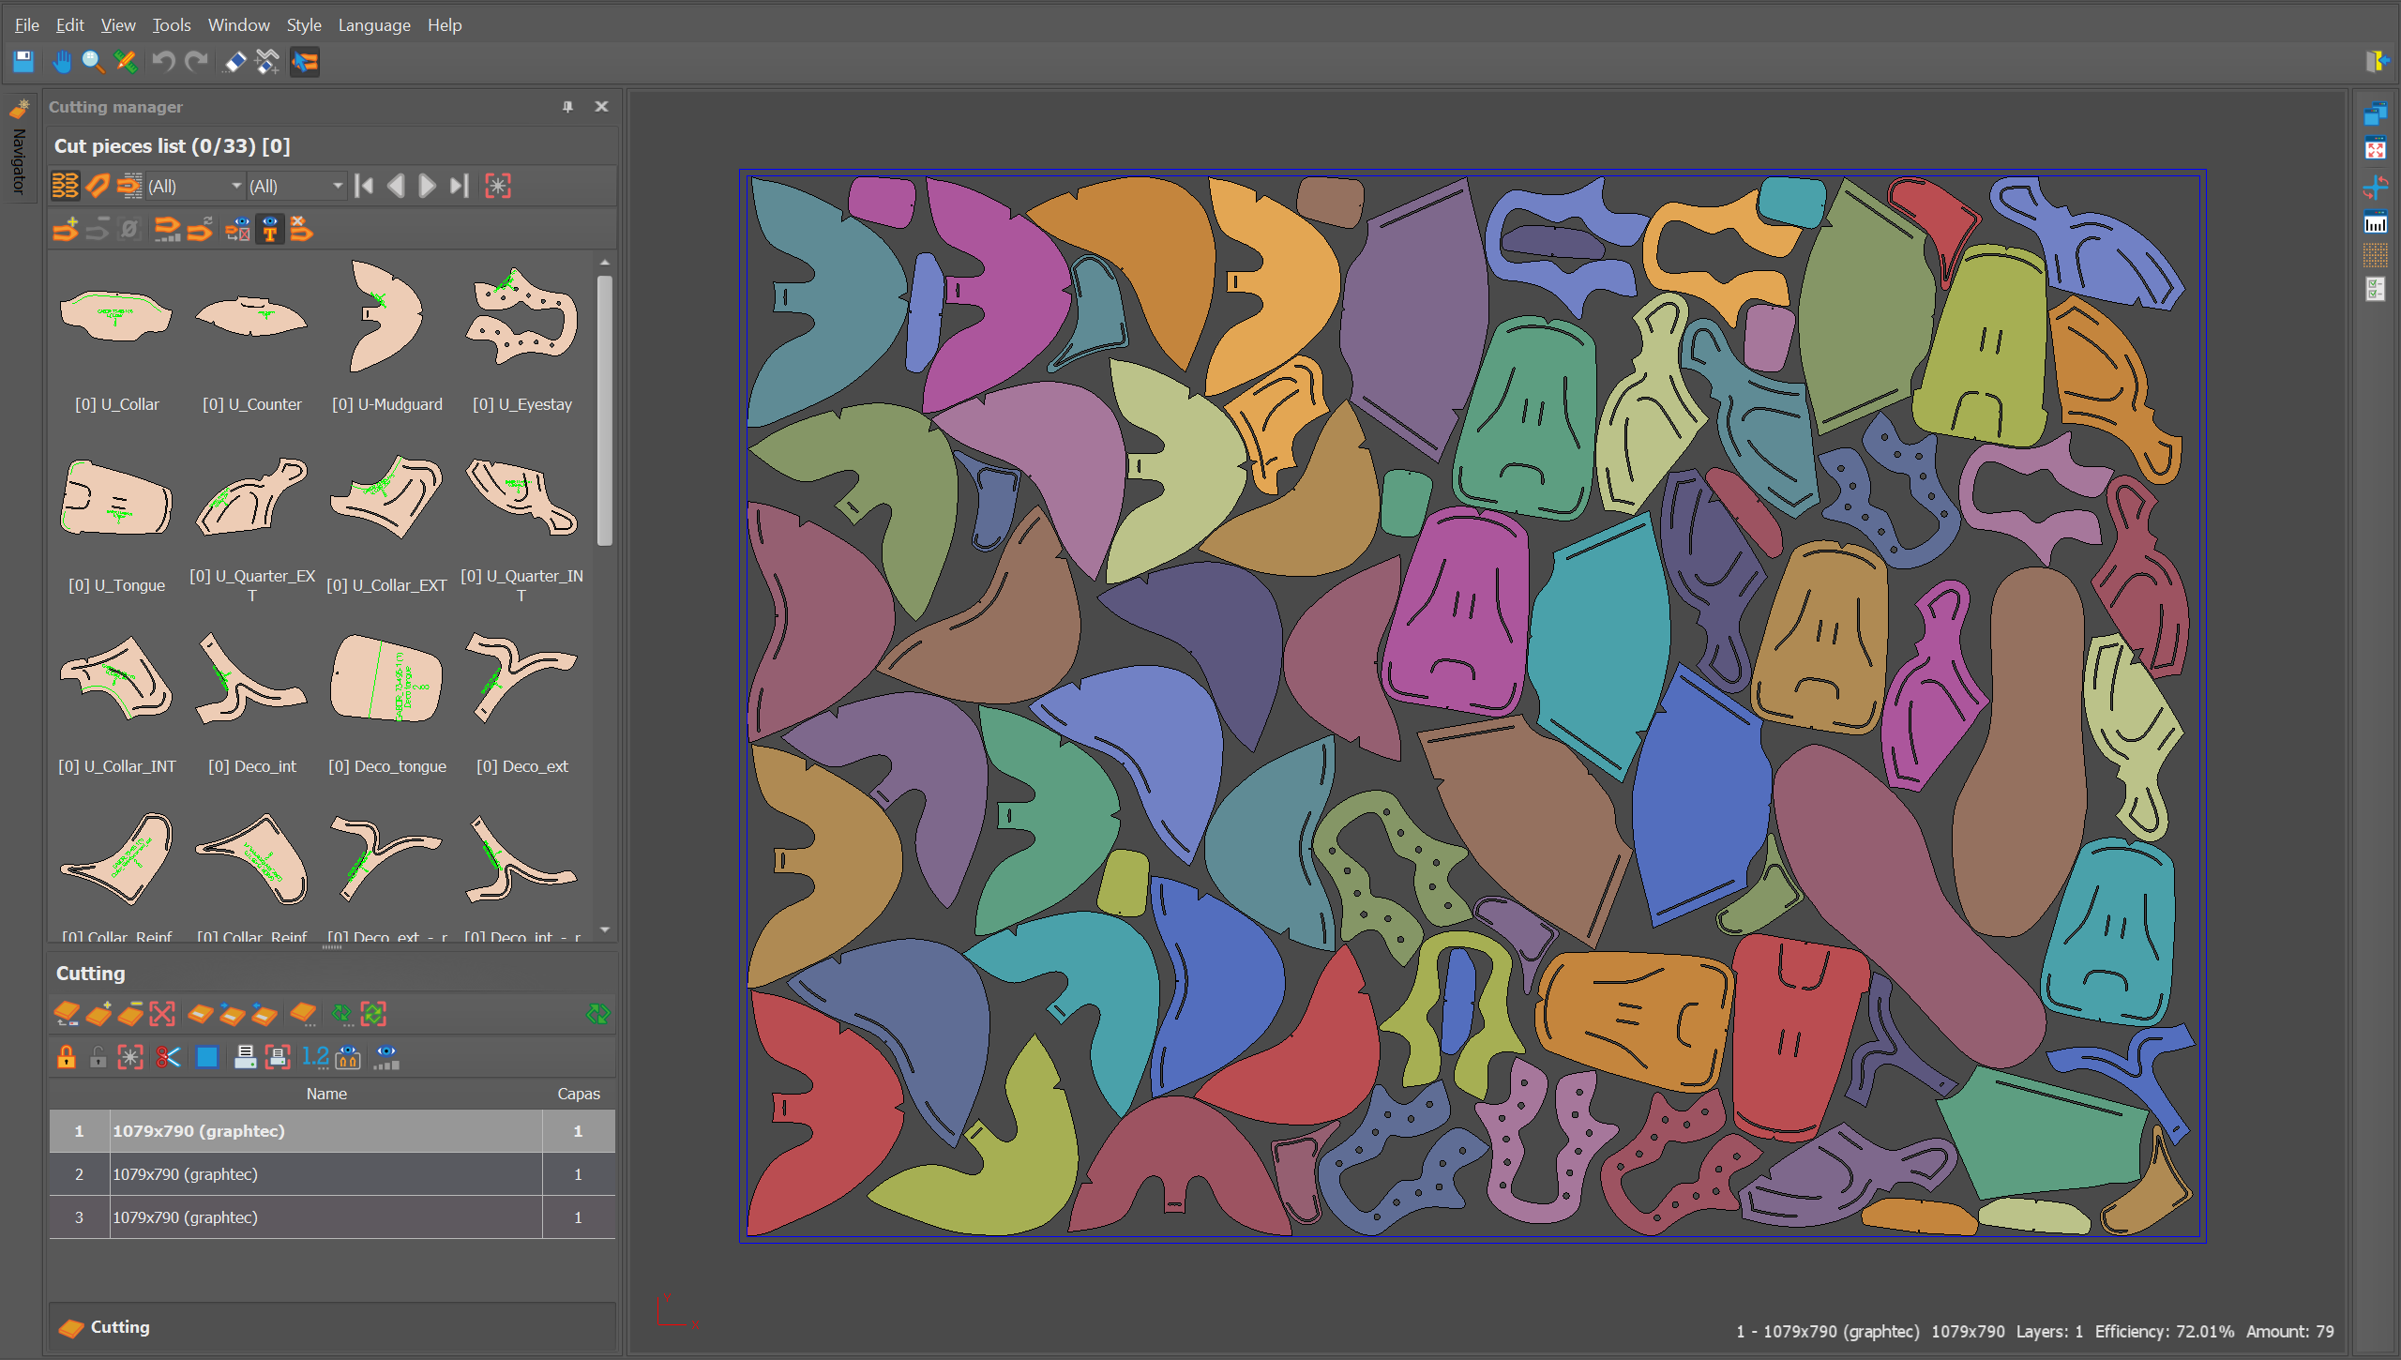
Task: Click the red scissors cut icon
Action: [168, 1057]
